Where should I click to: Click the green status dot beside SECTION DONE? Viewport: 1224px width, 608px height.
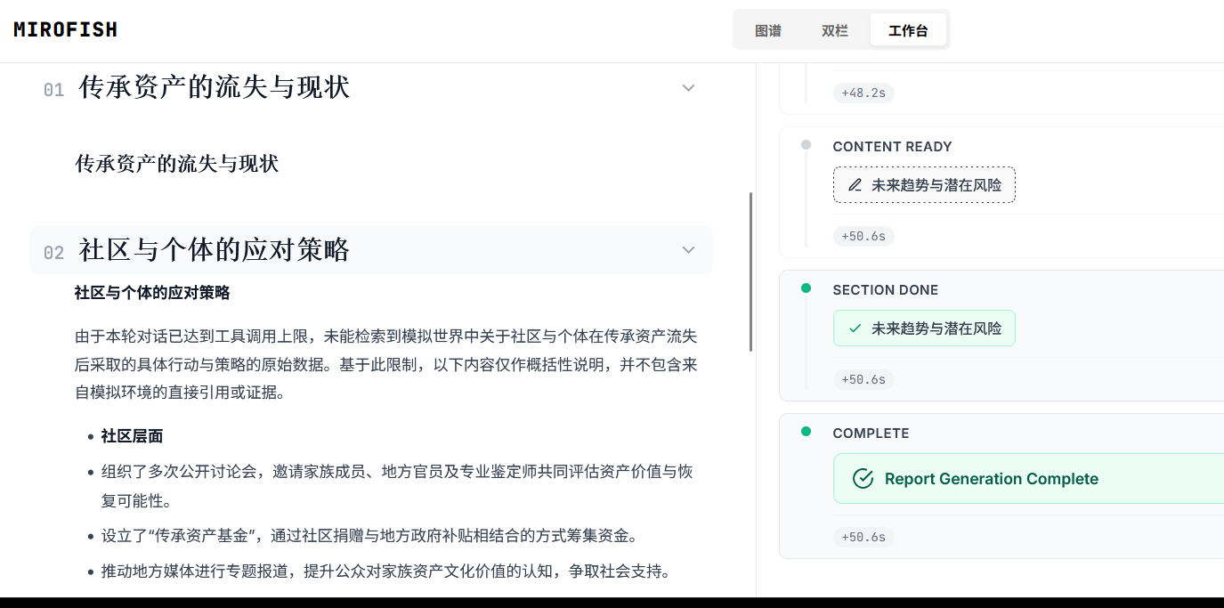(806, 288)
